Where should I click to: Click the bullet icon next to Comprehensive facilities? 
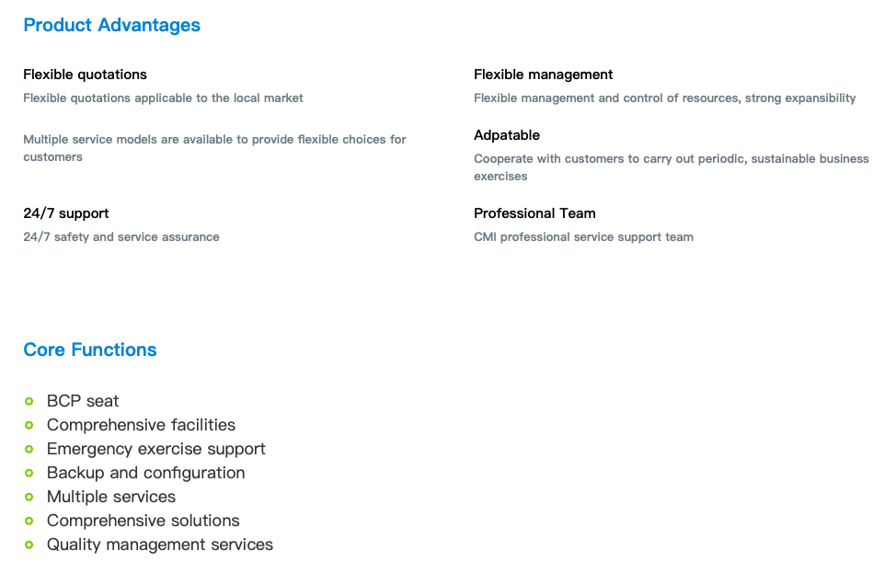[x=29, y=425]
